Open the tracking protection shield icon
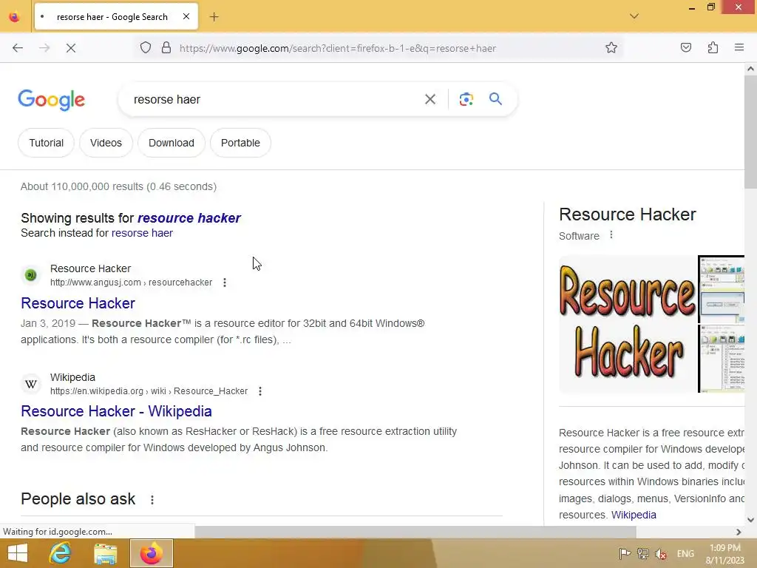757x568 pixels. tap(146, 48)
